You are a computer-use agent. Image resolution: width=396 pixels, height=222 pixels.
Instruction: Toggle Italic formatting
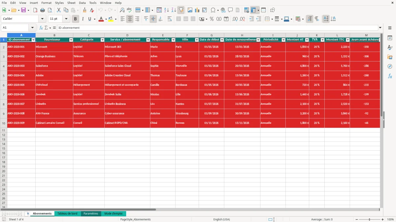pyautogui.click(x=82, y=19)
